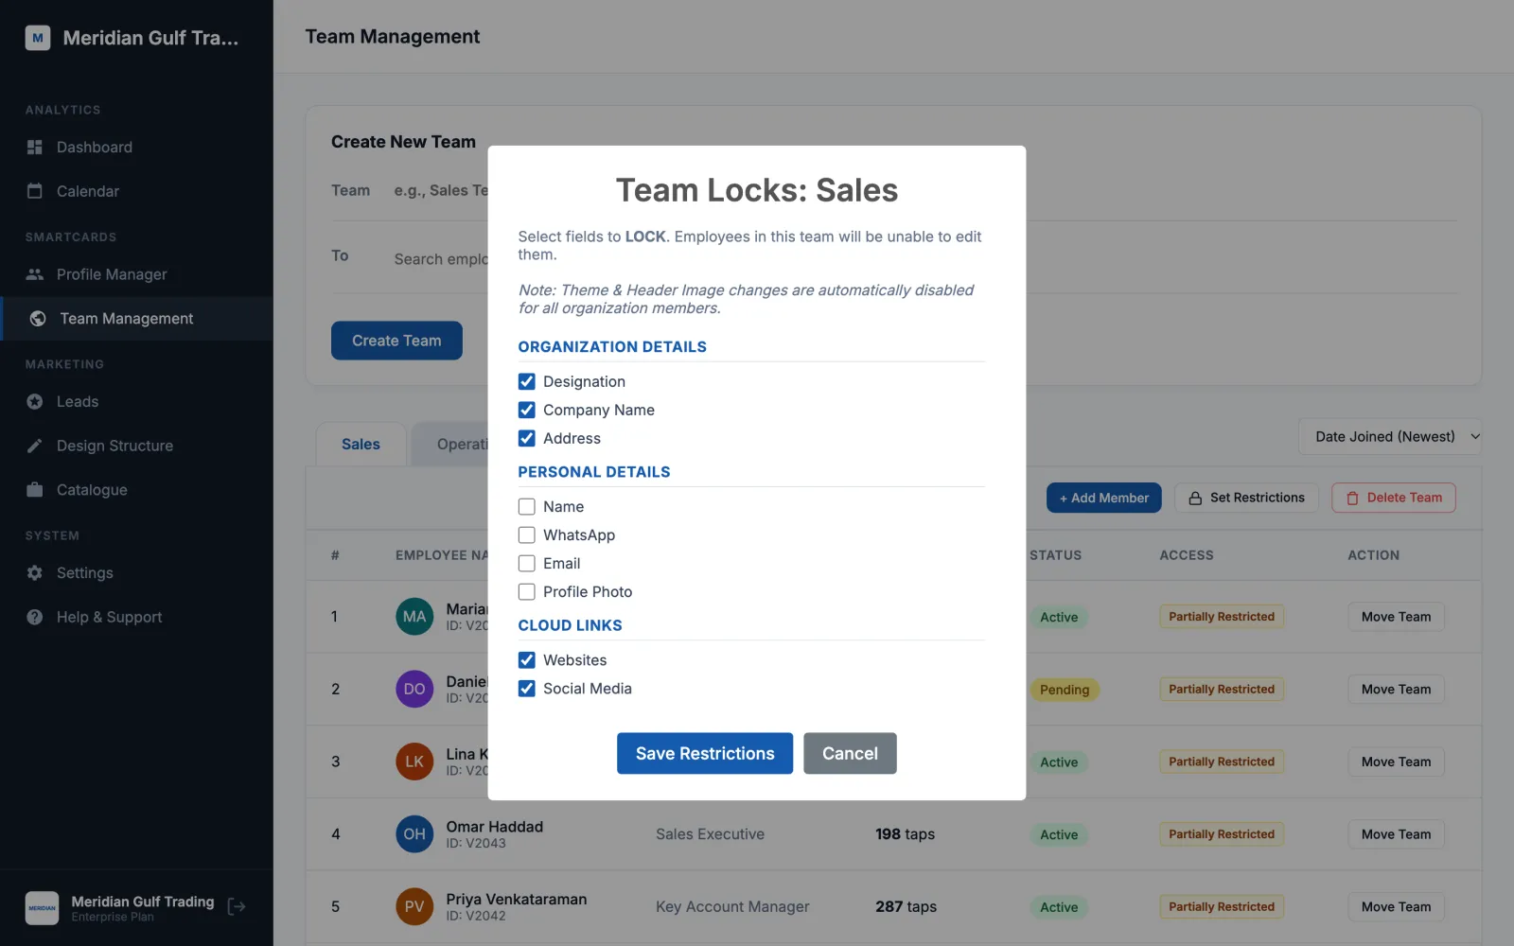The height and width of the screenshot is (946, 1514).
Task: Go to Leads in sidebar
Action: click(x=136, y=402)
